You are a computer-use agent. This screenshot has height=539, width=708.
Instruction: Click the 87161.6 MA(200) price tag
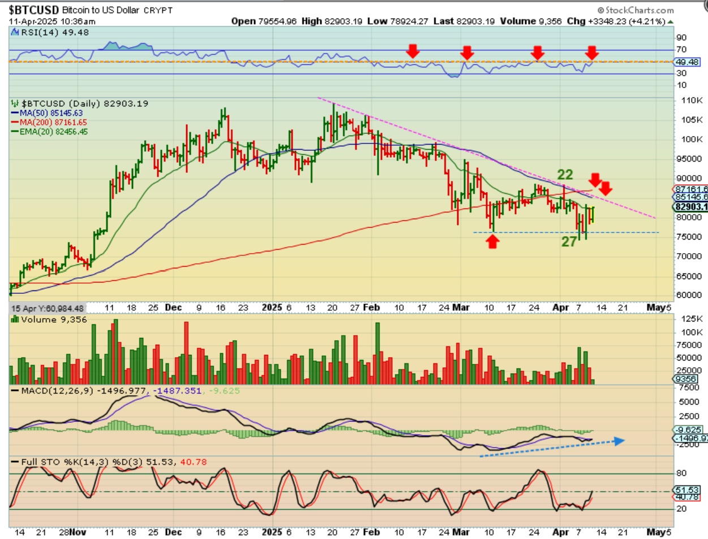[690, 189]
